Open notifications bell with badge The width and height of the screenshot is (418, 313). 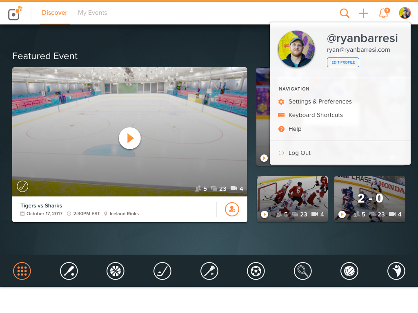coord(384,13)
